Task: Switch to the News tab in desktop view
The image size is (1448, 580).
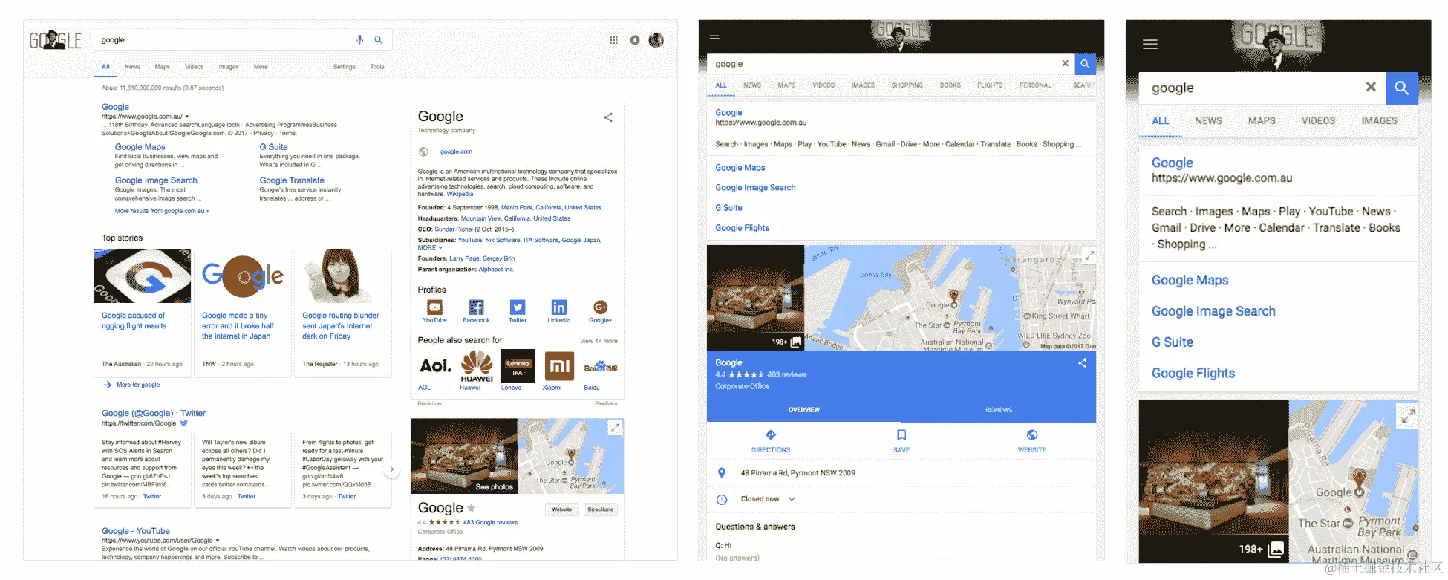Action: click(132, 67)
